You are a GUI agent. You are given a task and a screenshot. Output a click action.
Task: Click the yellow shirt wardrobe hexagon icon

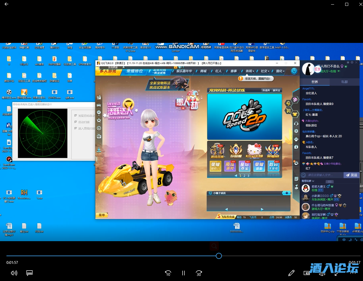point(295,114)
